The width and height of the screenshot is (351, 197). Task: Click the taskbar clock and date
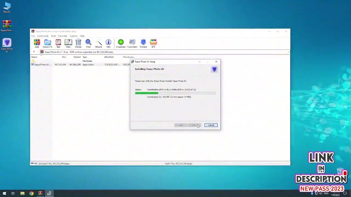point(336,193)
